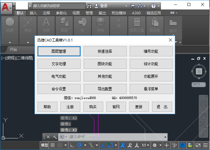Viewport: 210px width, 150px height.
Task: Open the Help dropdown arrow
Action: click(159, 6)
